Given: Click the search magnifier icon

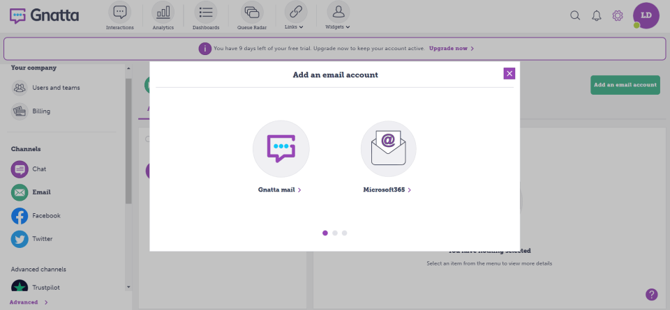Looking at the screenshot, I should click(575, 16).
